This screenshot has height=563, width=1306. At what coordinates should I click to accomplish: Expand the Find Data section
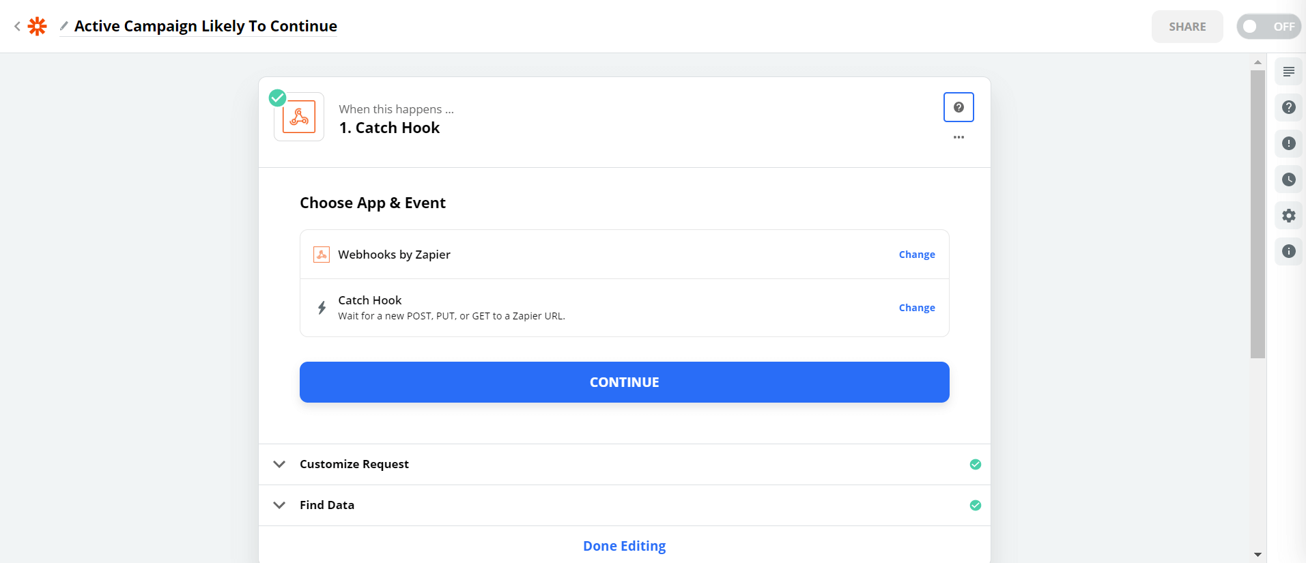(x=326, y=505)
